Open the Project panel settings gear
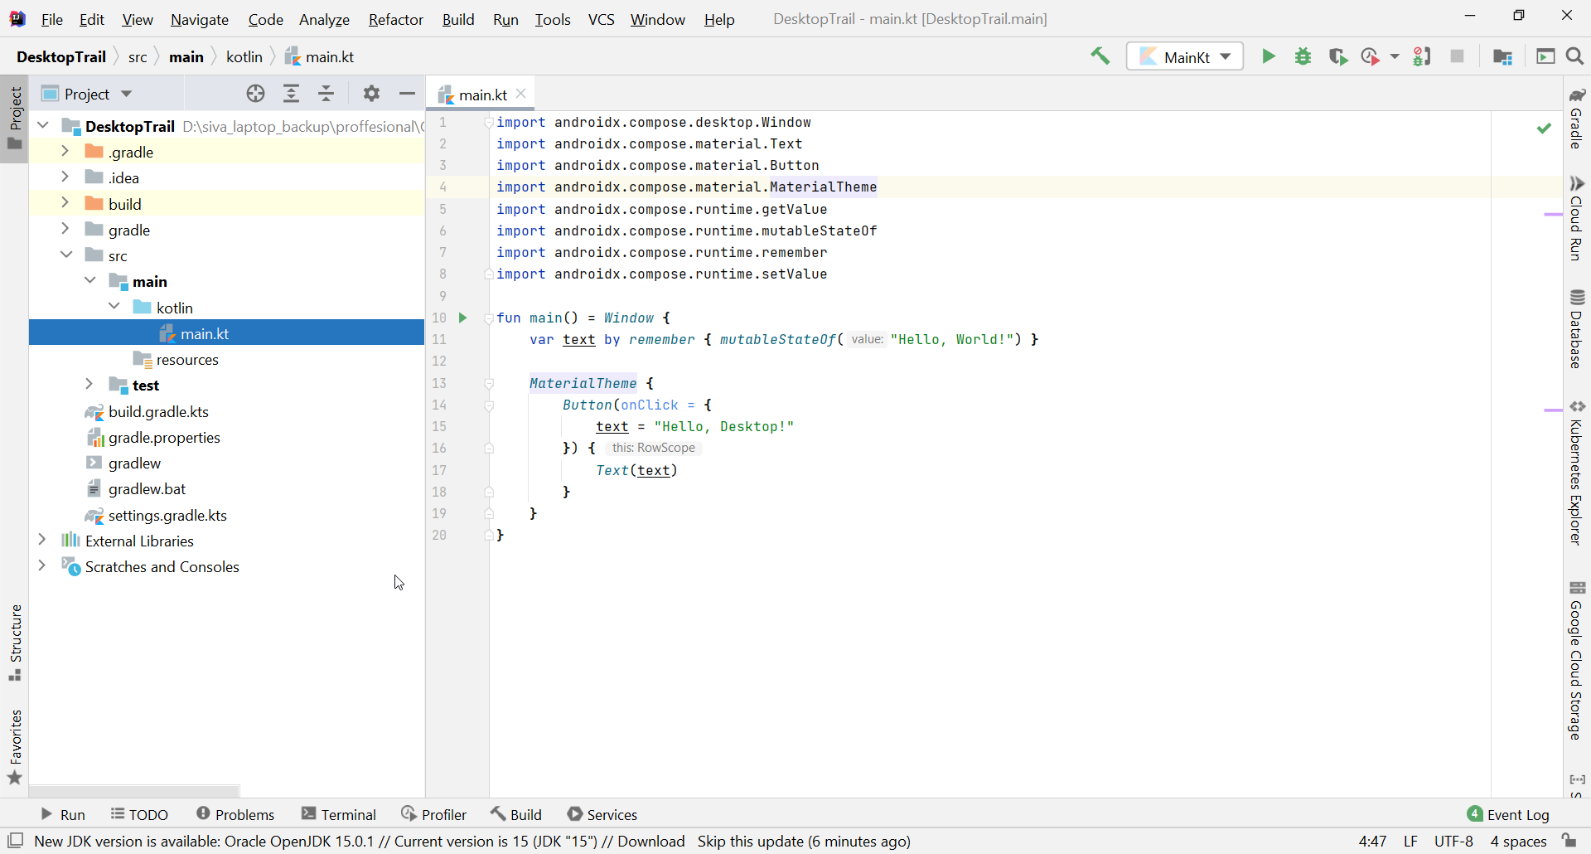Image resolution: width=1591 pixels, height=854 pixels. (x=371, y=94)
